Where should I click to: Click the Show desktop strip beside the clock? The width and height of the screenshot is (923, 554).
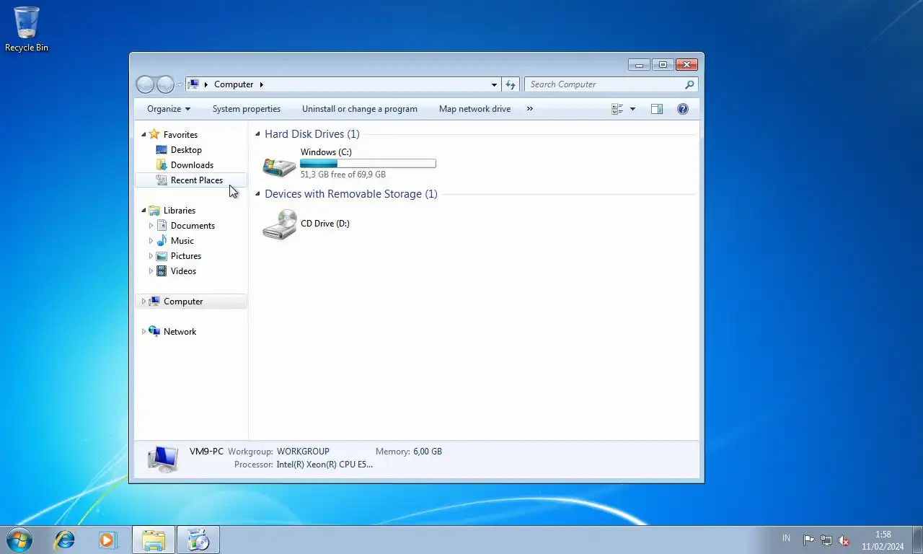click(x=917, y=540)
